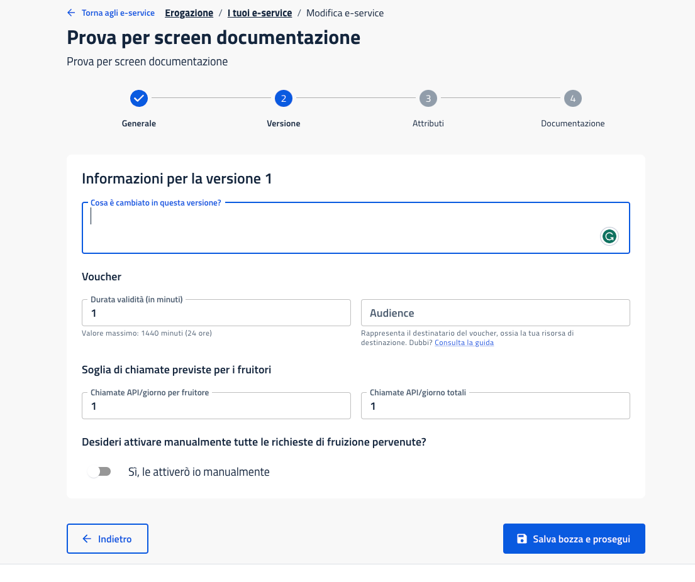Click the Grammarly icon in the text area

coord(609,236)
